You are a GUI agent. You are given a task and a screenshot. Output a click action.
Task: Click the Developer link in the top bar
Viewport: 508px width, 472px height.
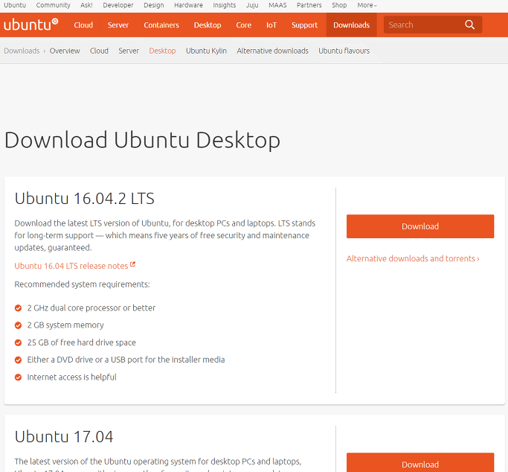pyautogui.click(x=118, y=5)
